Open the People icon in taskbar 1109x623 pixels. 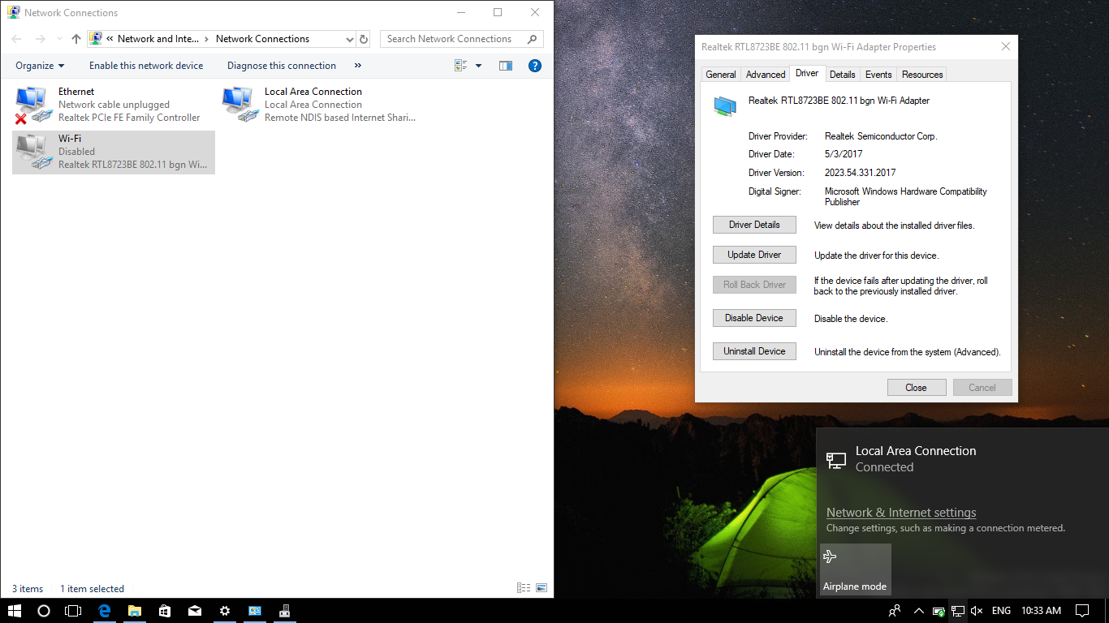pos(895,611)
